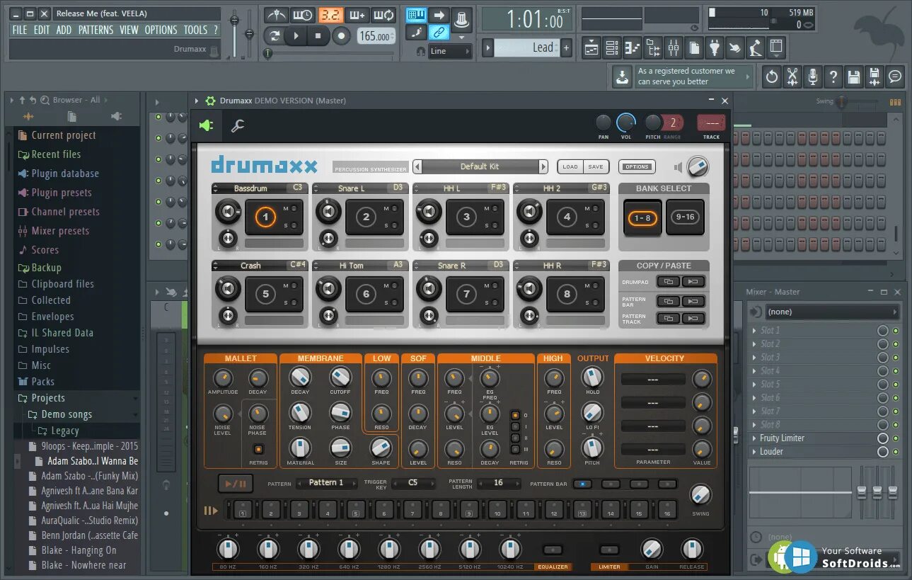Image resolution: width=912 pixels, height=580 pixels.
Task: Mute the HH 2 pad
Action: point(594,208)
